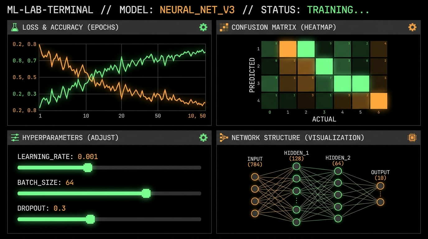
Task: Open Hyperparameters panel settings gear
Action: point(203,138)
